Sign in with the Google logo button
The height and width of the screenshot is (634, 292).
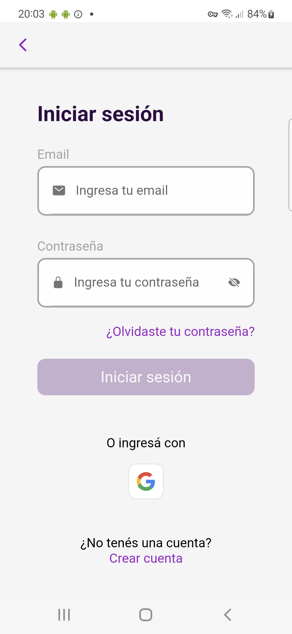(146, 481)
